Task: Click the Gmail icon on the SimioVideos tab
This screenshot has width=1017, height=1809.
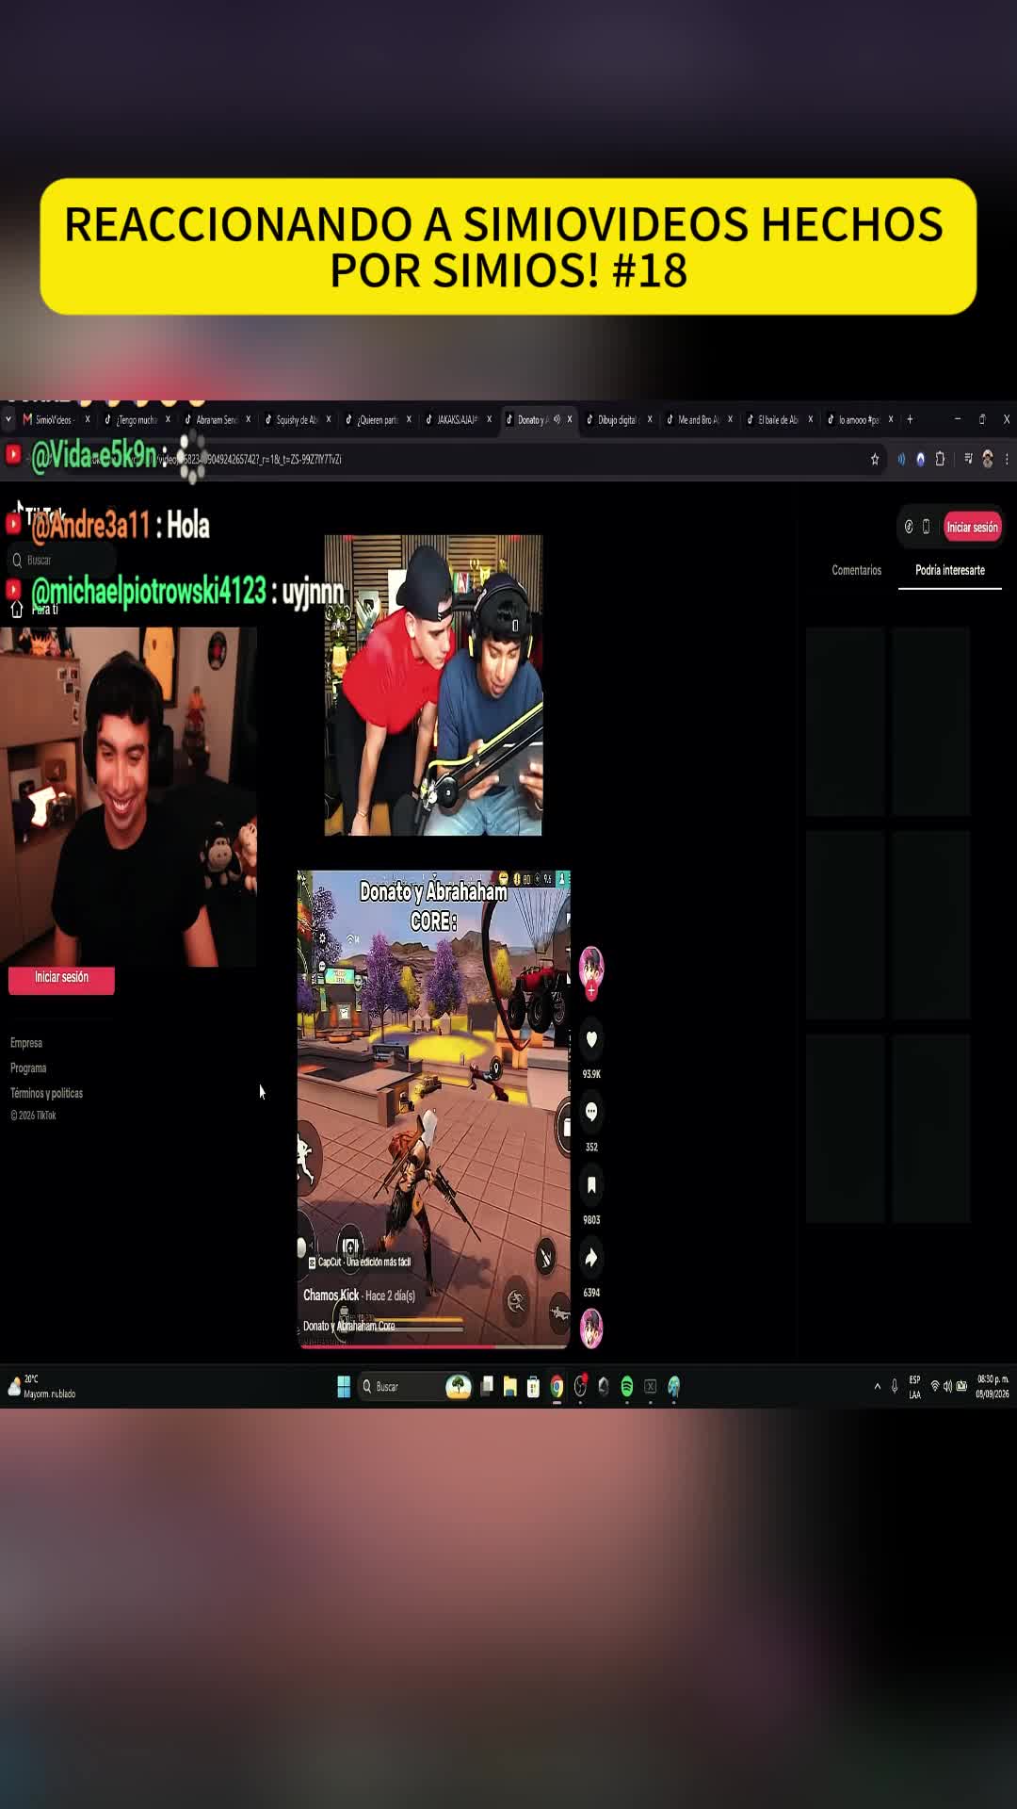Action: pyautogui.click(x=27, y=419)
